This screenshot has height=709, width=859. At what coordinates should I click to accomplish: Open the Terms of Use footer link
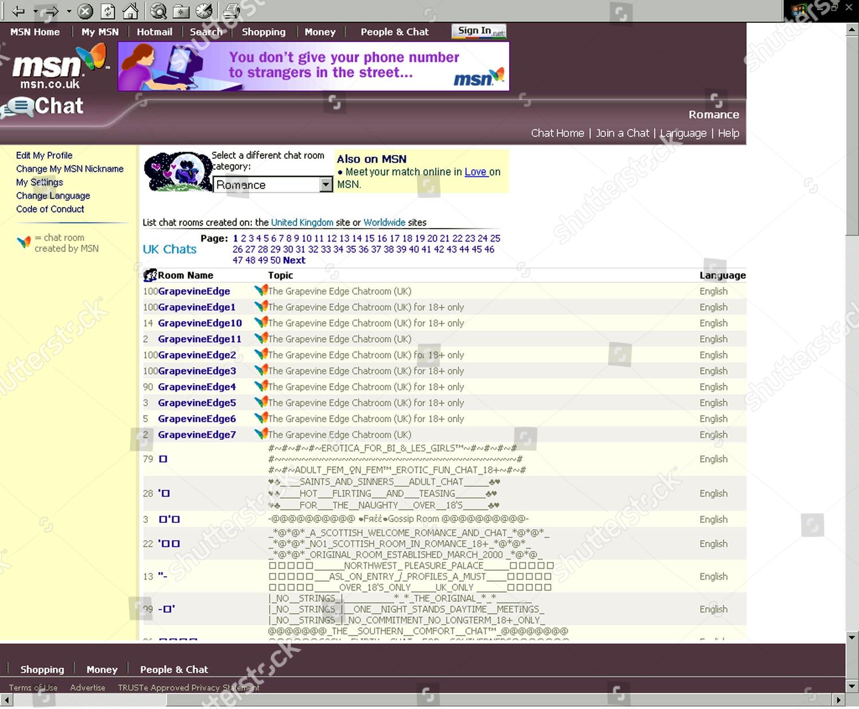33,688
